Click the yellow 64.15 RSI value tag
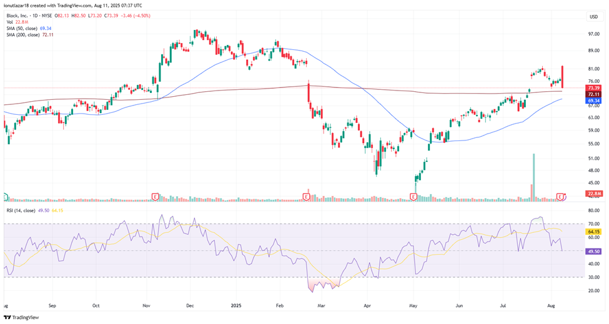Screen dimensions: 609x324 [594, 232]
